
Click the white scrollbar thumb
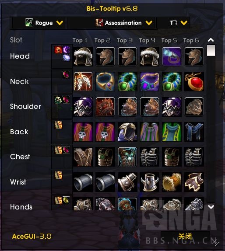tap(211, 50)
